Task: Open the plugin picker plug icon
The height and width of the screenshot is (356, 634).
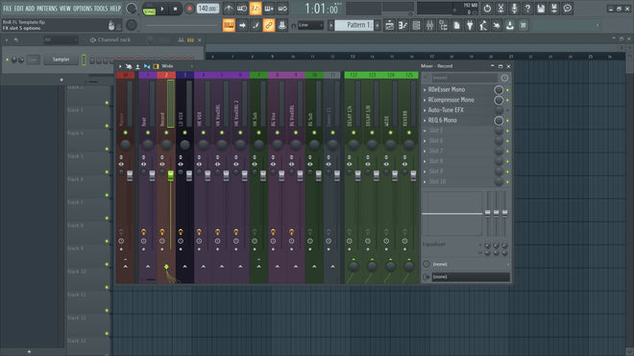Action: [x=470, y=26]
